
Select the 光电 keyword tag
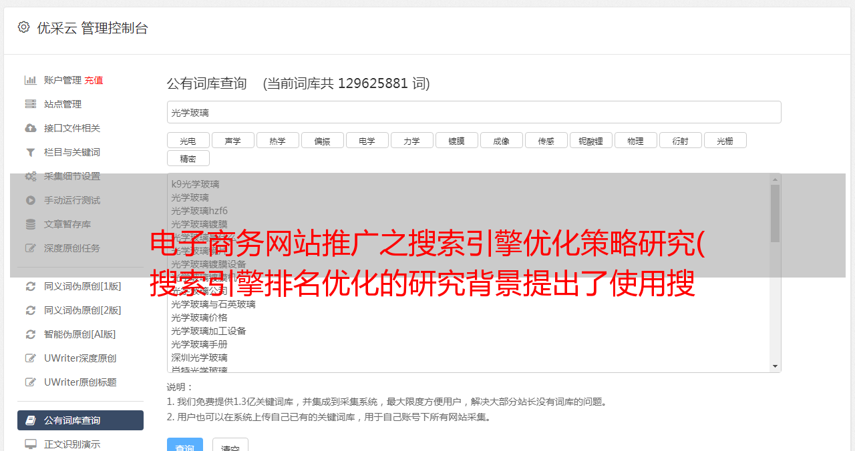(x=188, y=140)
